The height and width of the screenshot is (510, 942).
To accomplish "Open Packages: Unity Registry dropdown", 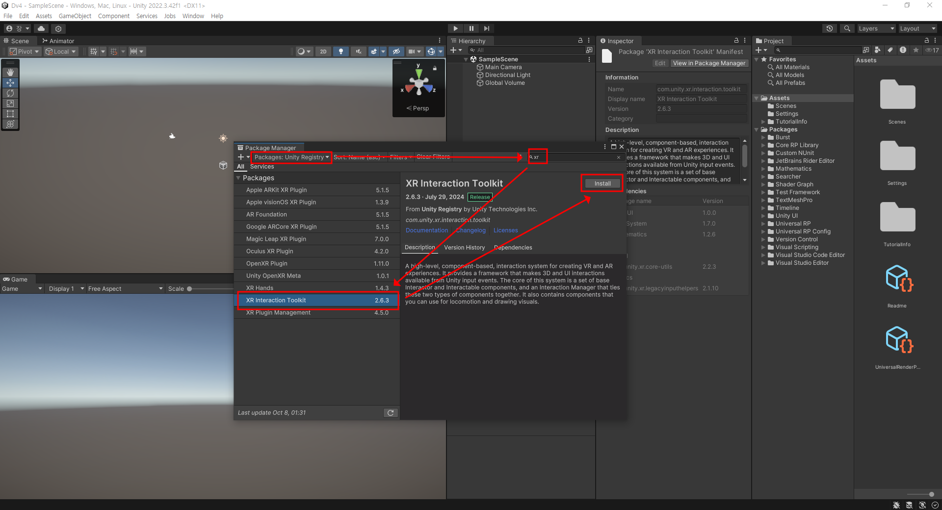I will click(x=291, y=157).
